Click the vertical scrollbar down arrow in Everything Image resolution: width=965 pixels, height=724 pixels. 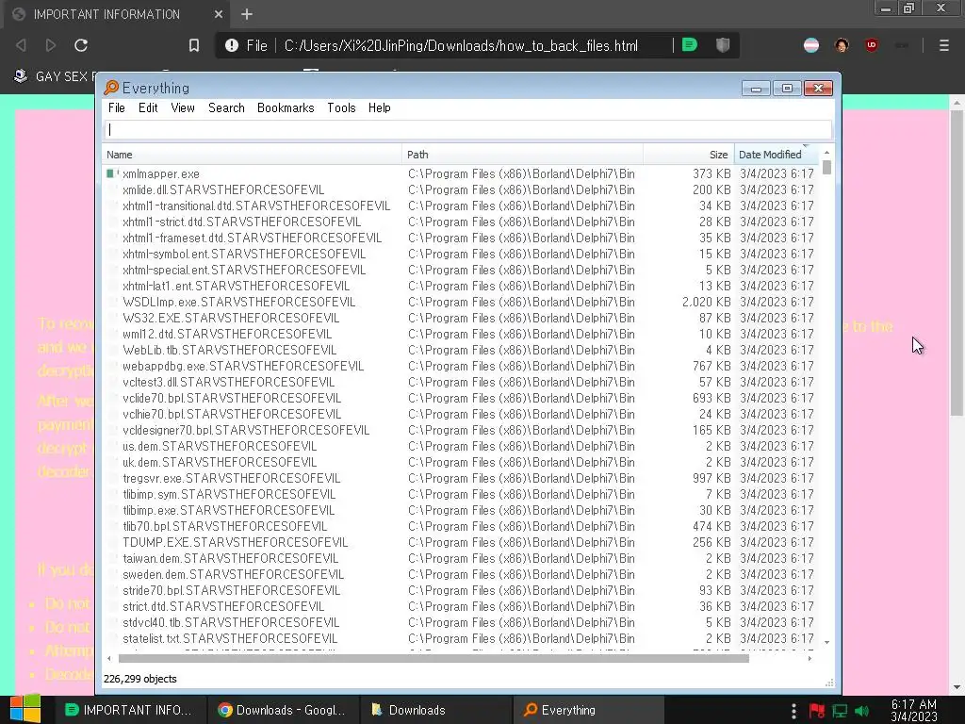pyautogui.click(x=826, y=642)
